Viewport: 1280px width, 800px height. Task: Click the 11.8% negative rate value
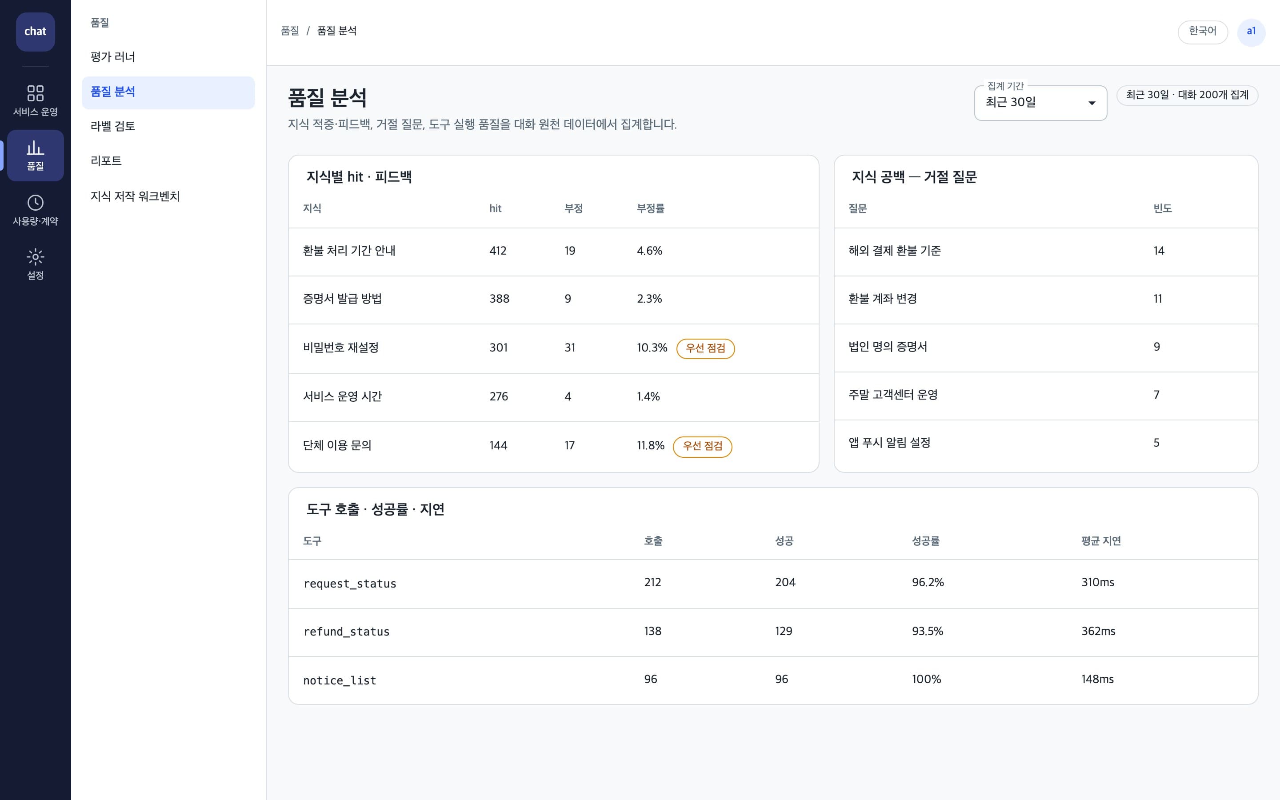(x=651, y=446)
